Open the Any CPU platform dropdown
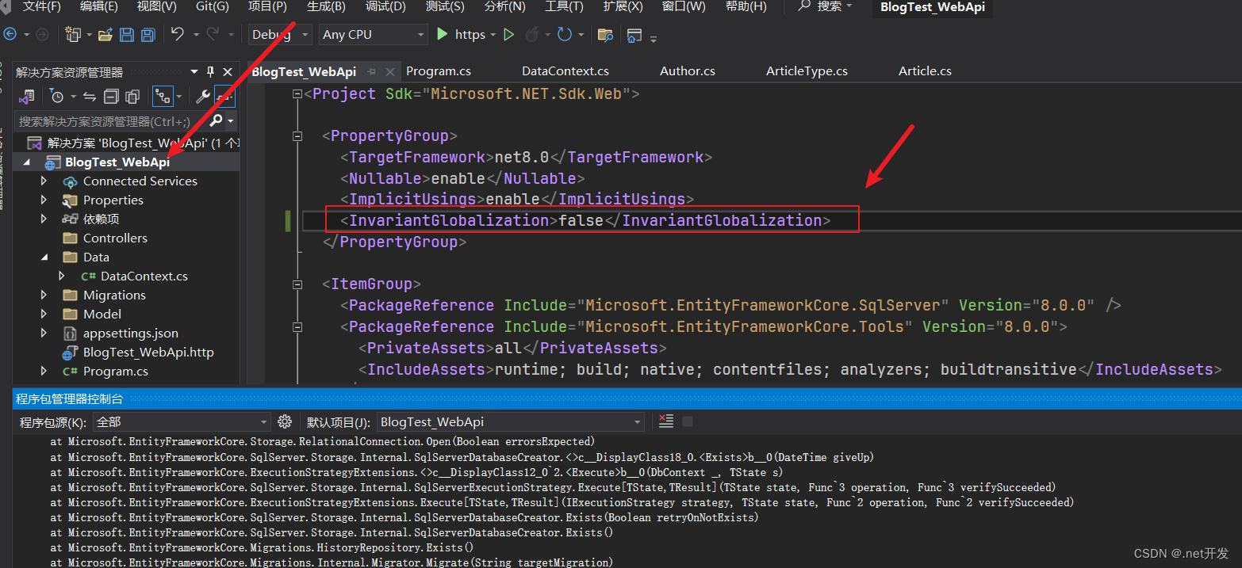1242x568 pixels. click(x=374, y=34)
